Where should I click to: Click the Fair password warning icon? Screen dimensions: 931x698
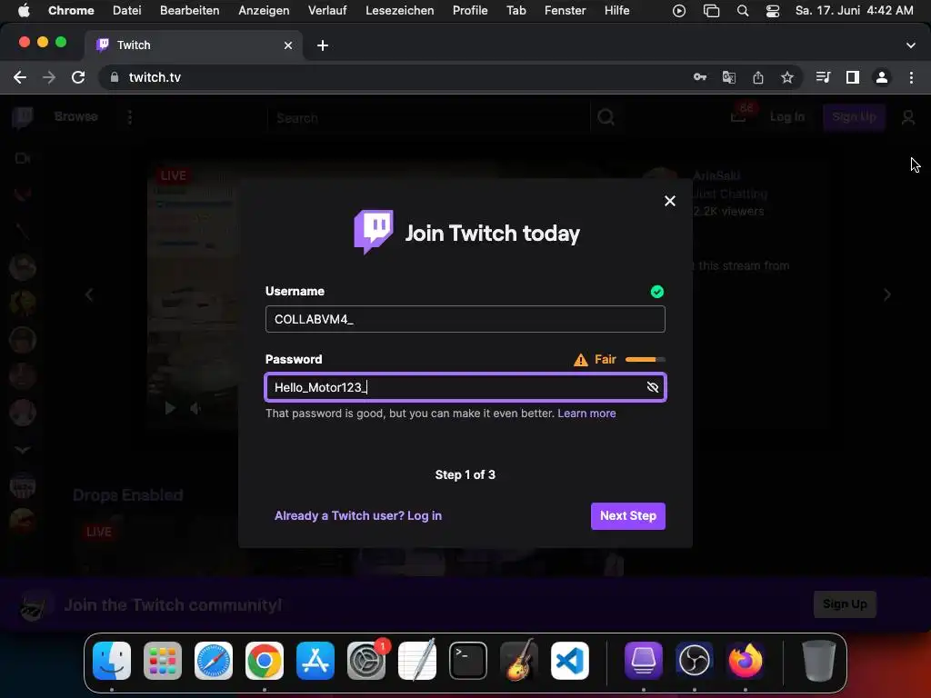(581, 360)
